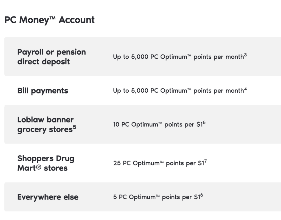Viewport: 281px width, 220px height.
Task: Open footnote 6 in the Everywhere else row
Action: click(202, 195)
